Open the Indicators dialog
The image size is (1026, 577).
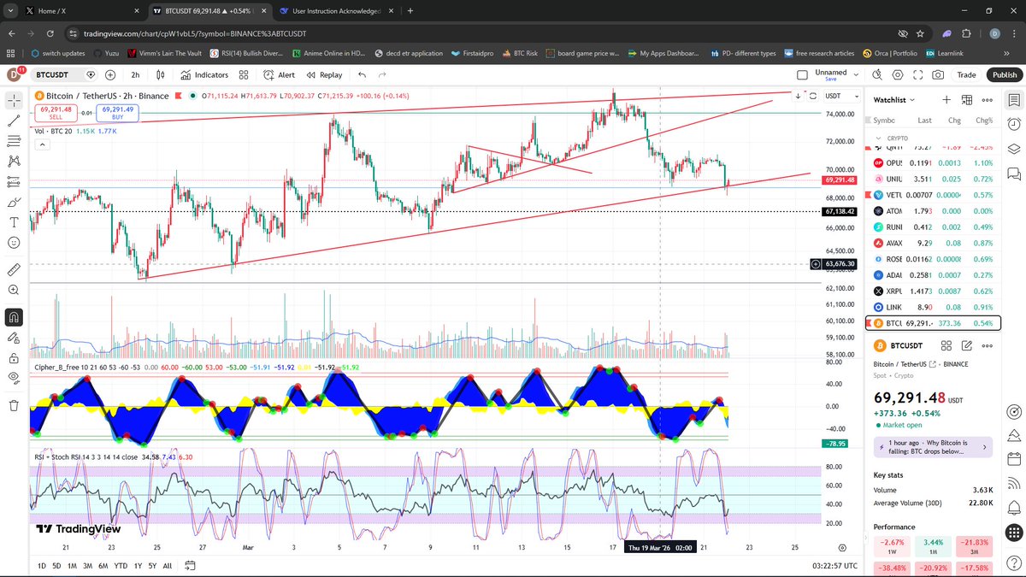pyautogui.click(x=204, y=75)
